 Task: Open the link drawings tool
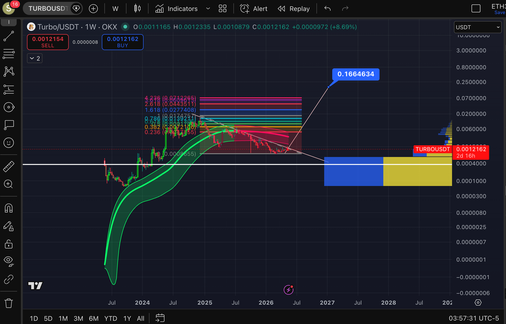[x=9, y=279]
